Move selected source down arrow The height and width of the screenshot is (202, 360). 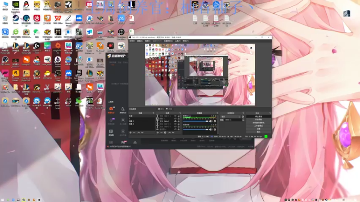coord(173,132)
